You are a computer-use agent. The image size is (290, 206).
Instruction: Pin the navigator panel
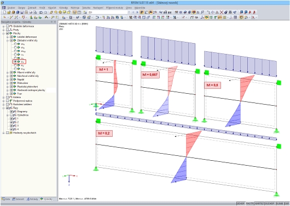coord(52,22)
